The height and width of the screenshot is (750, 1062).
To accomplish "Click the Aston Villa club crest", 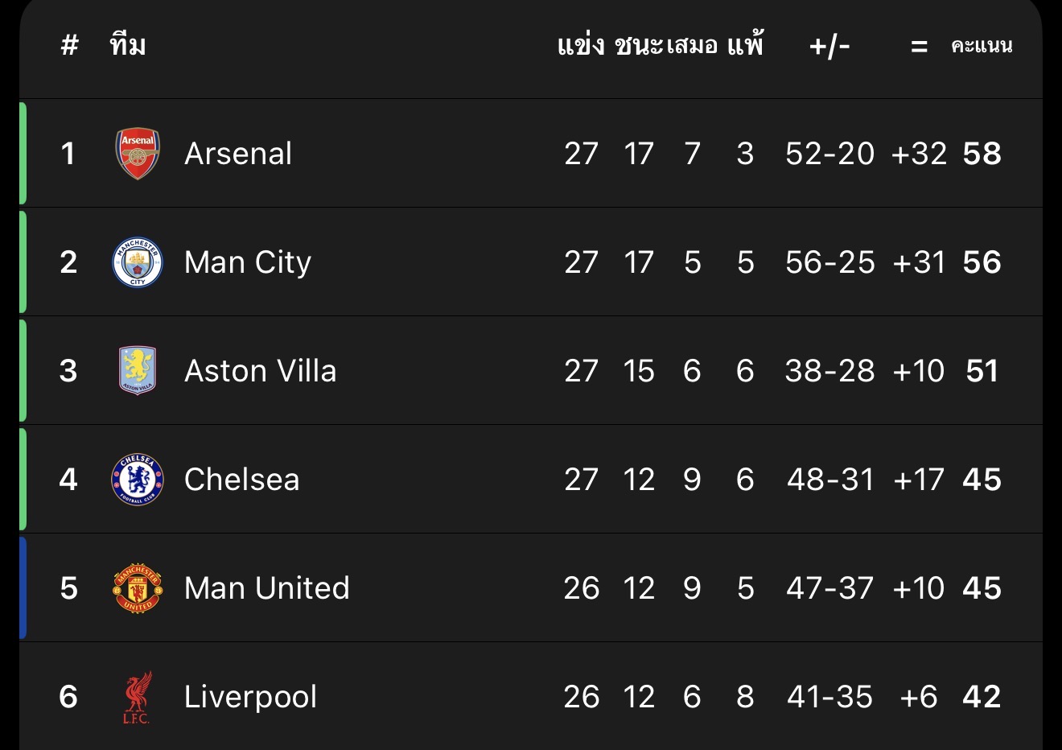I will (138, 371).
